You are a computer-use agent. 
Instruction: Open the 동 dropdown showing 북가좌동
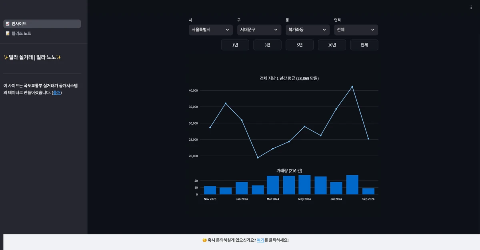click(308, 30)
